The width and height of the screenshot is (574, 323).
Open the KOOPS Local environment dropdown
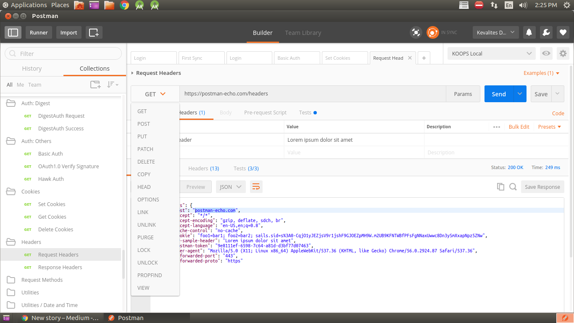coord(491,53)
